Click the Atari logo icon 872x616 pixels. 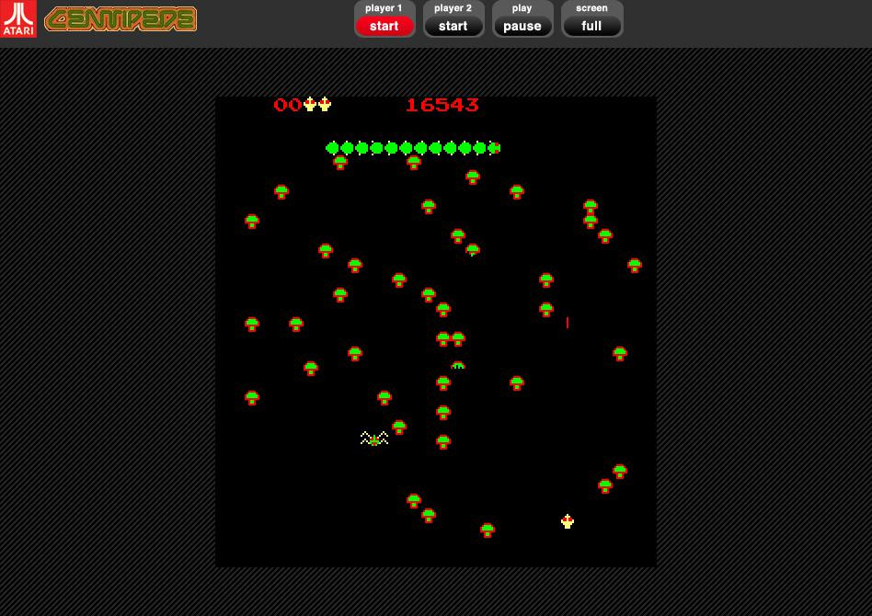click(18, 19)
